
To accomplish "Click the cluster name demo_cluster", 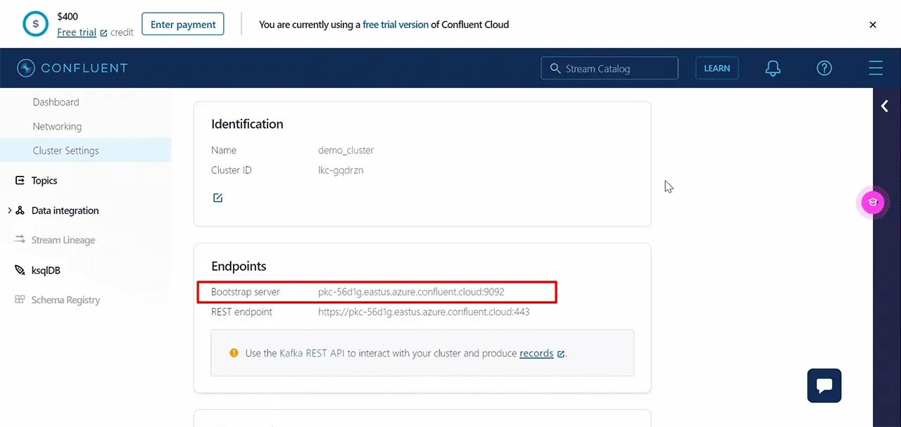I will coord(346,150).
